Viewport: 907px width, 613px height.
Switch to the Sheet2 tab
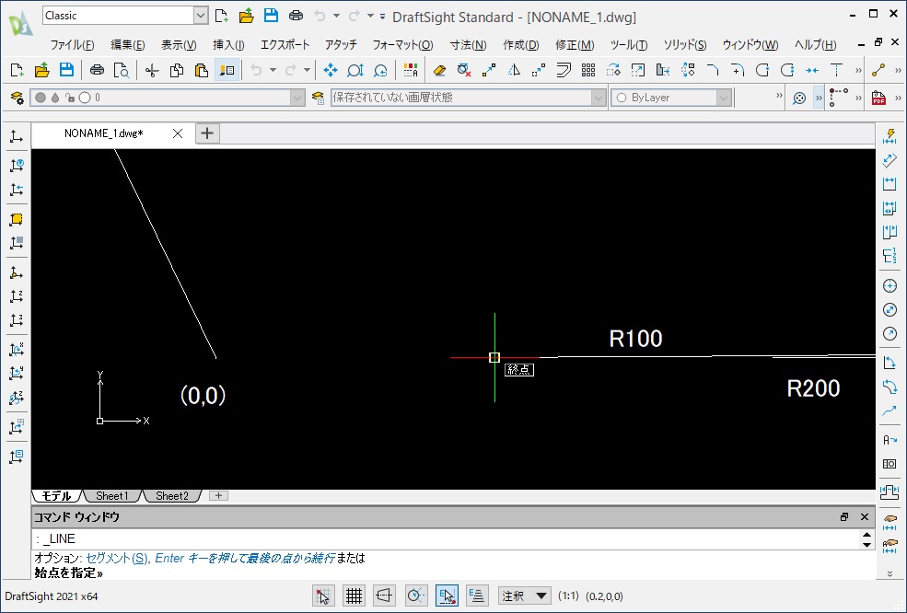172,495
